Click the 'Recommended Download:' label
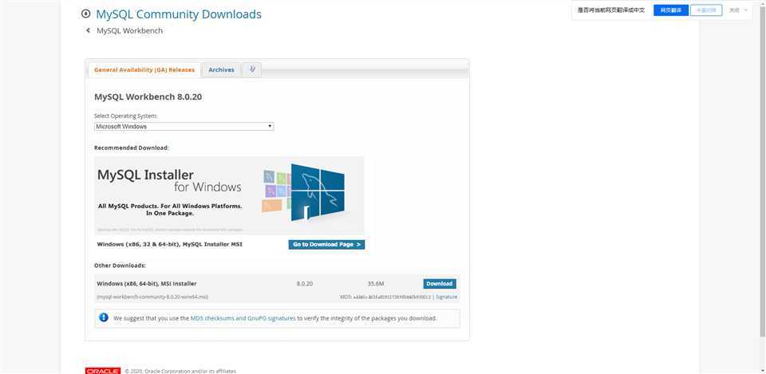Image resolution: width=766 pixels, height=374 pixels. (132, 148)
